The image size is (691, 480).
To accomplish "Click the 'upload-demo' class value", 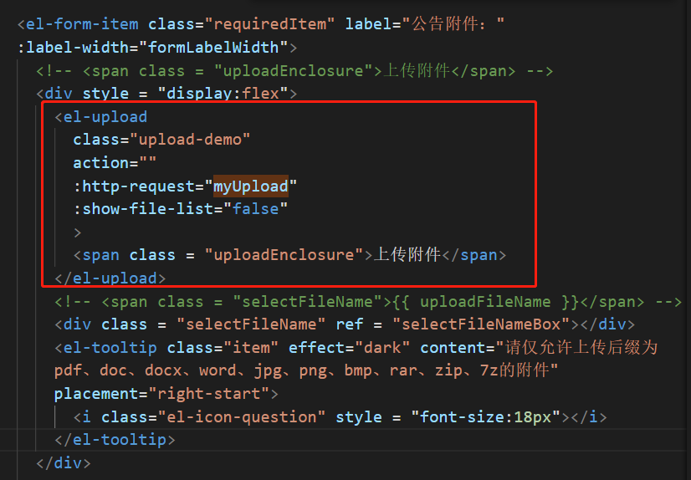I will point(190,140).
